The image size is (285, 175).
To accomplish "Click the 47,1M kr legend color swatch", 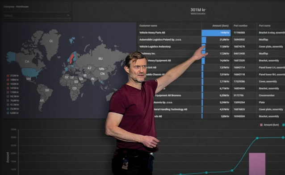I will pos(8,104).
